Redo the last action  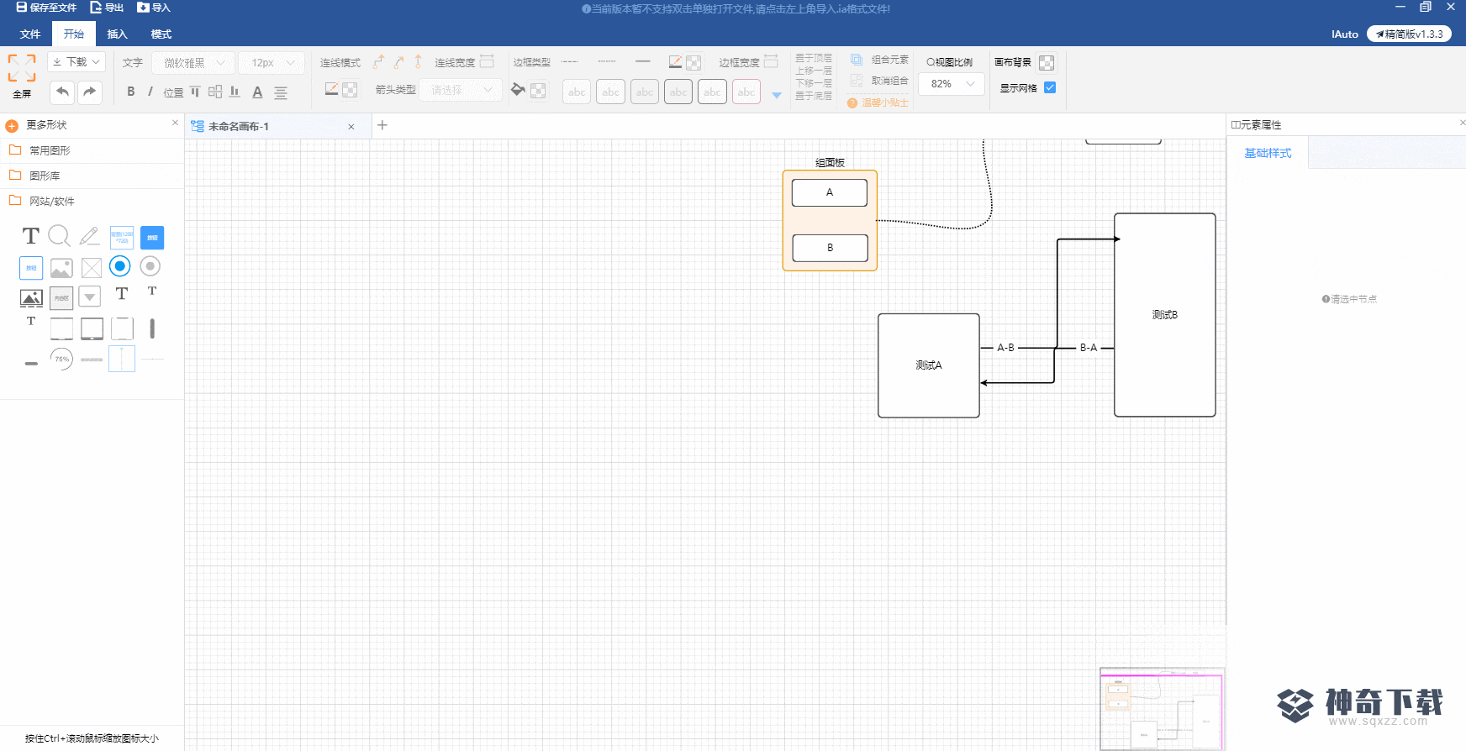(90, 92)
